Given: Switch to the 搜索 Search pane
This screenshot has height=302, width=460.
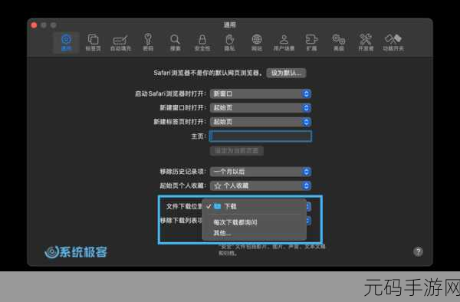Looking at the screenshot, I should 175,42.
